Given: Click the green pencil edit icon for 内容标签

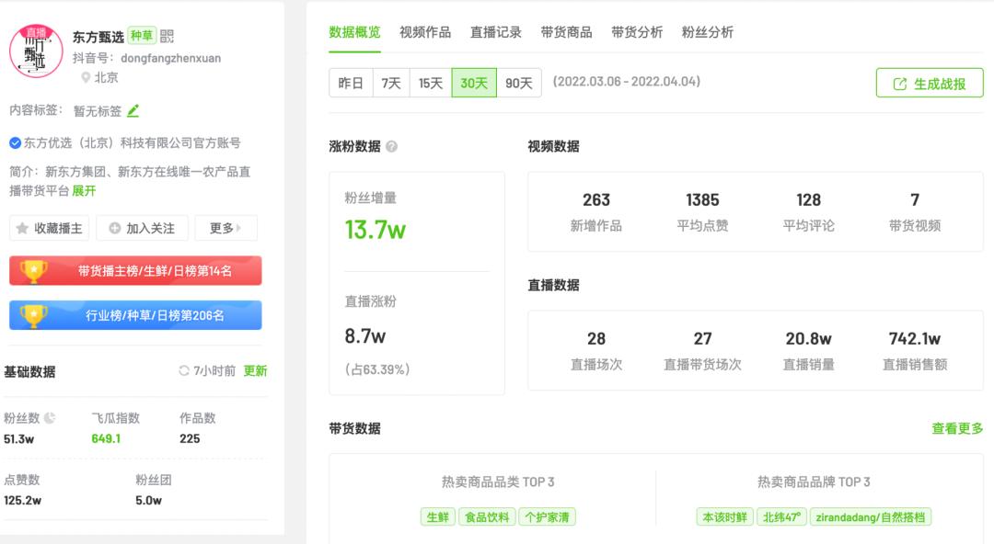Looking at the screenshot, I should (x=133, y=111).
